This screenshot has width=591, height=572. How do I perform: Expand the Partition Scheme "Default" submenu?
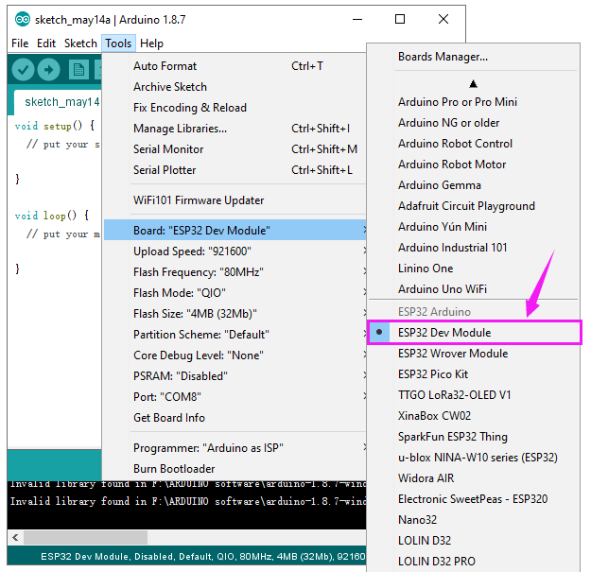coord(235,335)
